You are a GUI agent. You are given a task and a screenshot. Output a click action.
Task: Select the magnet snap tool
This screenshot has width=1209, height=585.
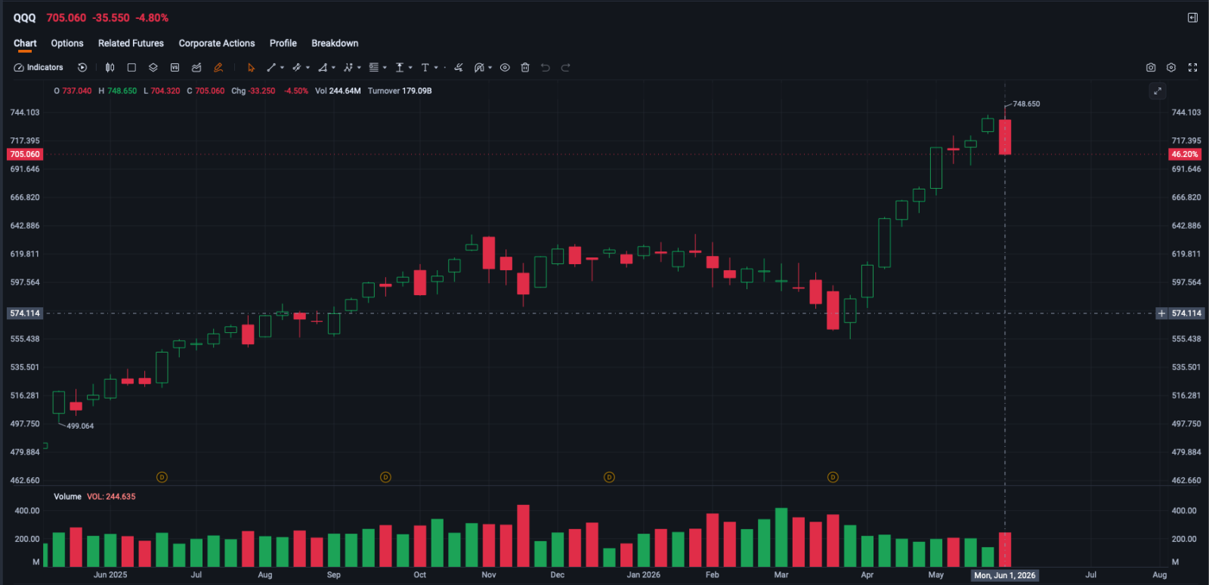tap(479, 67)
